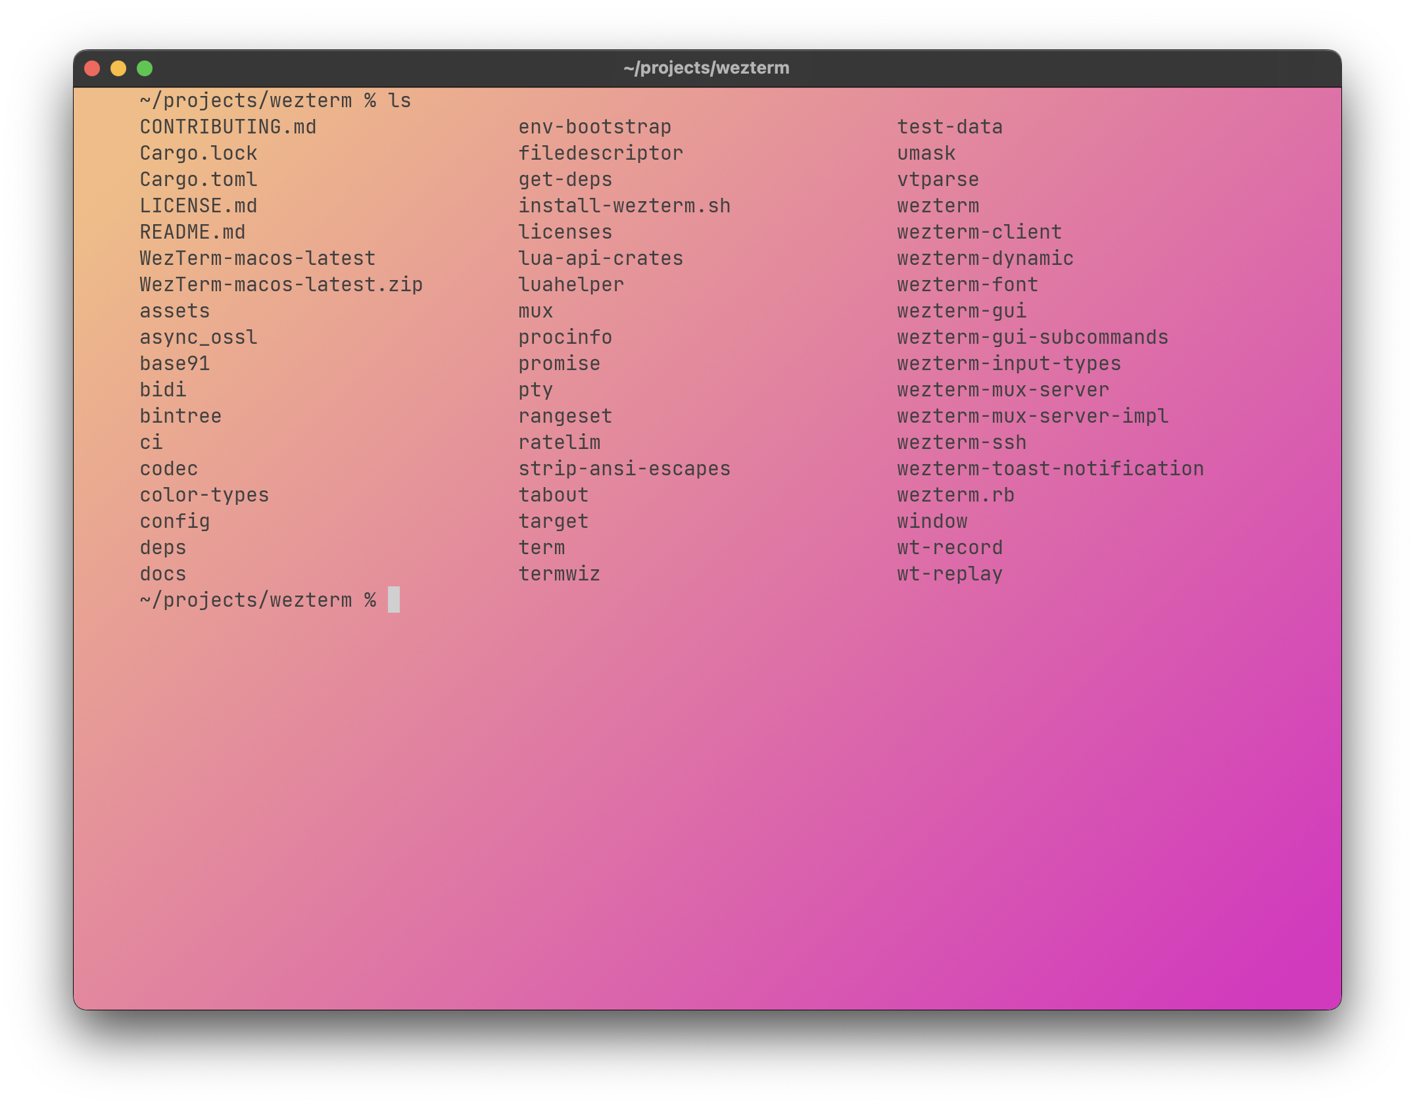Click the filedescriptor entry

coord(601,153)
